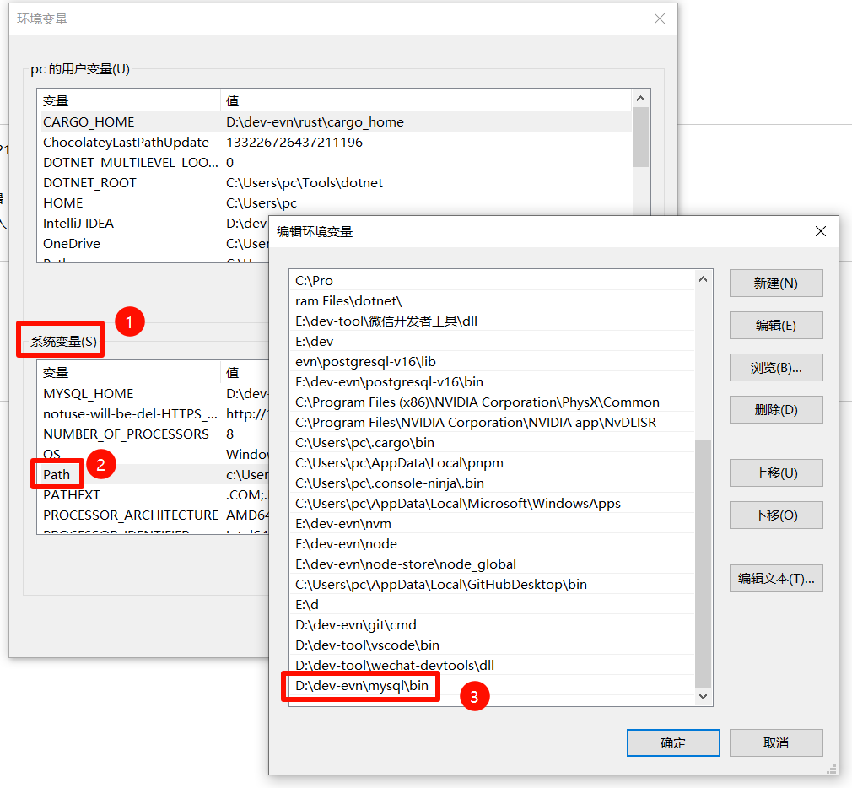Move entry down with 下移(O)
The height and width of the screenshot is (788, 852).
tap(775, 515)
